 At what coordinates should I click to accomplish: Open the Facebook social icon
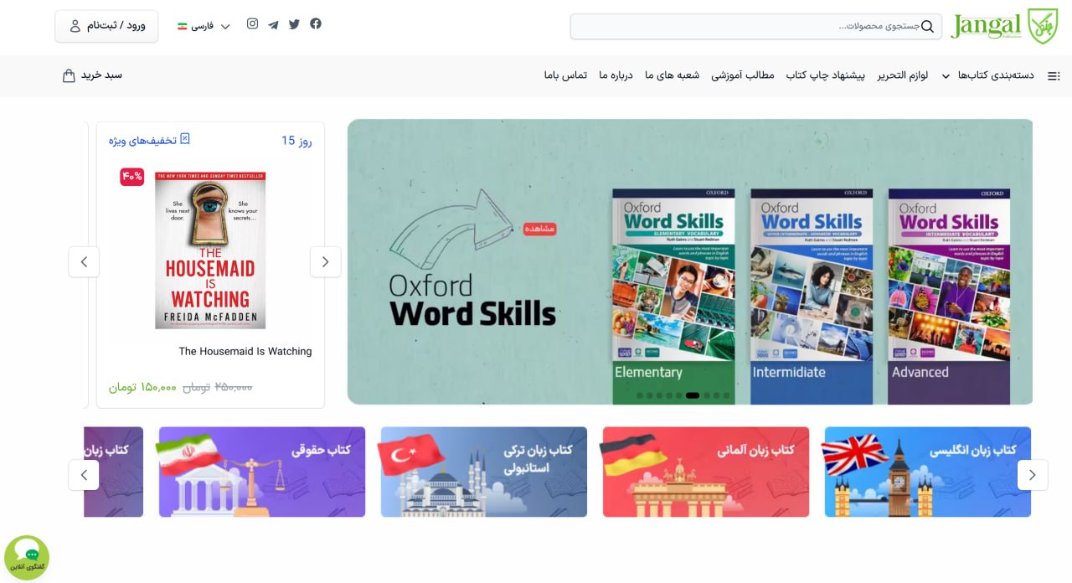point(316,23)
